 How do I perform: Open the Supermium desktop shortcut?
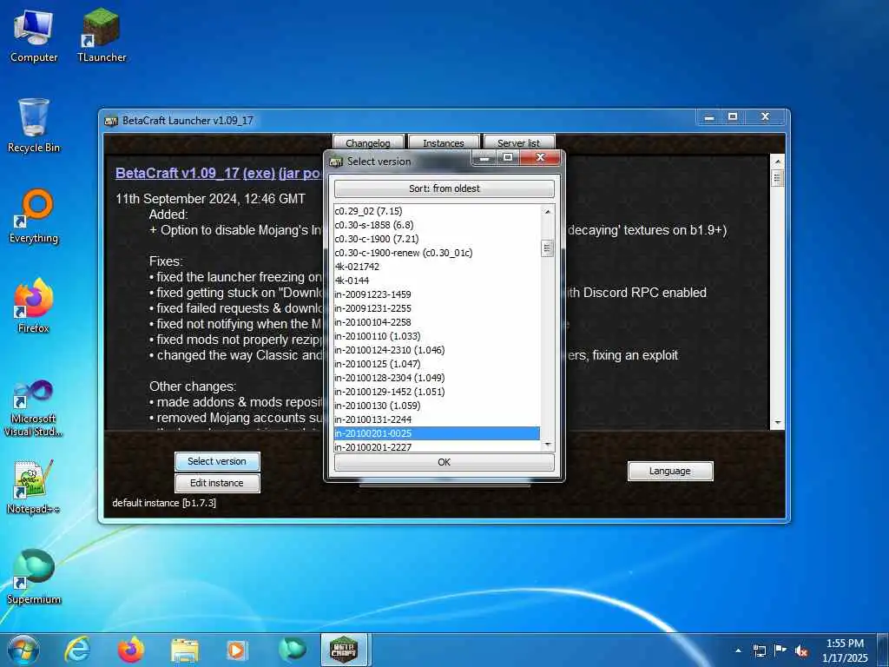34,577
